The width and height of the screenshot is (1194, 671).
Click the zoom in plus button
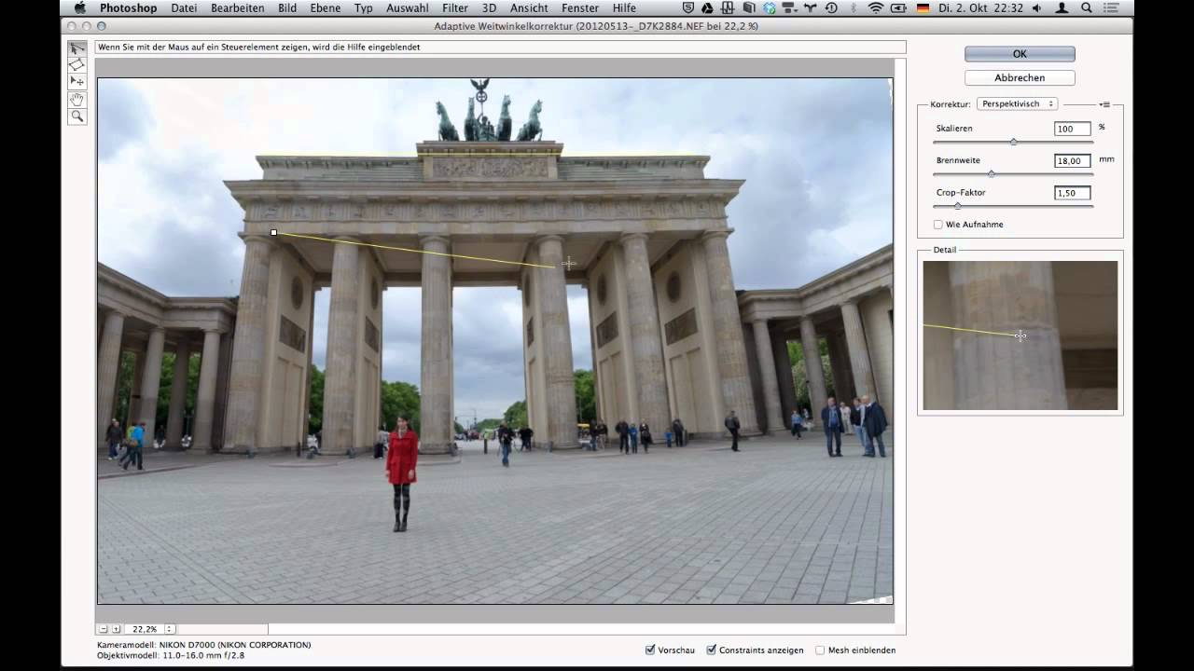point(116,629)
